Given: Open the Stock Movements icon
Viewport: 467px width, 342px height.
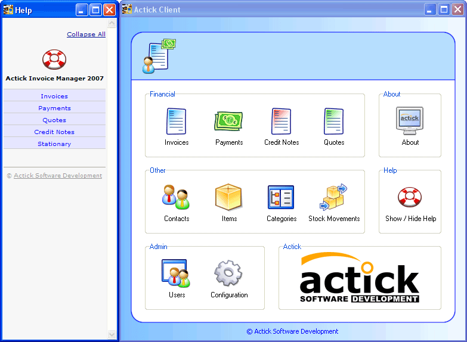Looking at the screenshot, I should pos(333,197).
